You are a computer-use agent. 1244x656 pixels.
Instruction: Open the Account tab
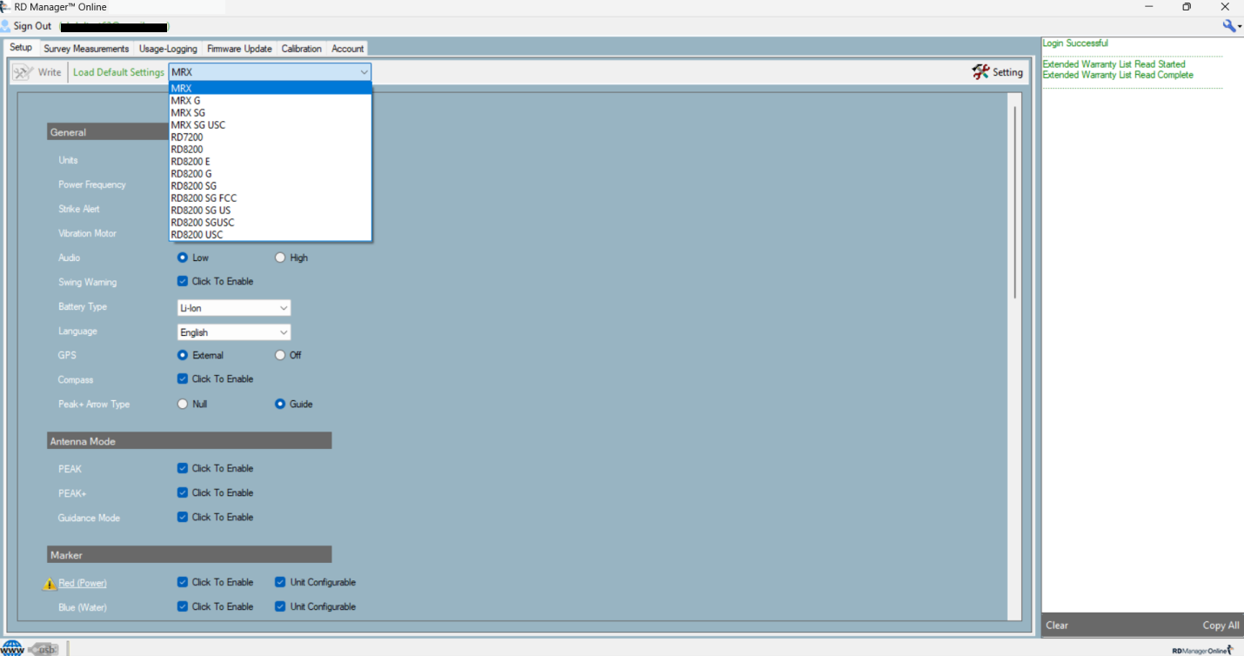click(x=347, y=49)
